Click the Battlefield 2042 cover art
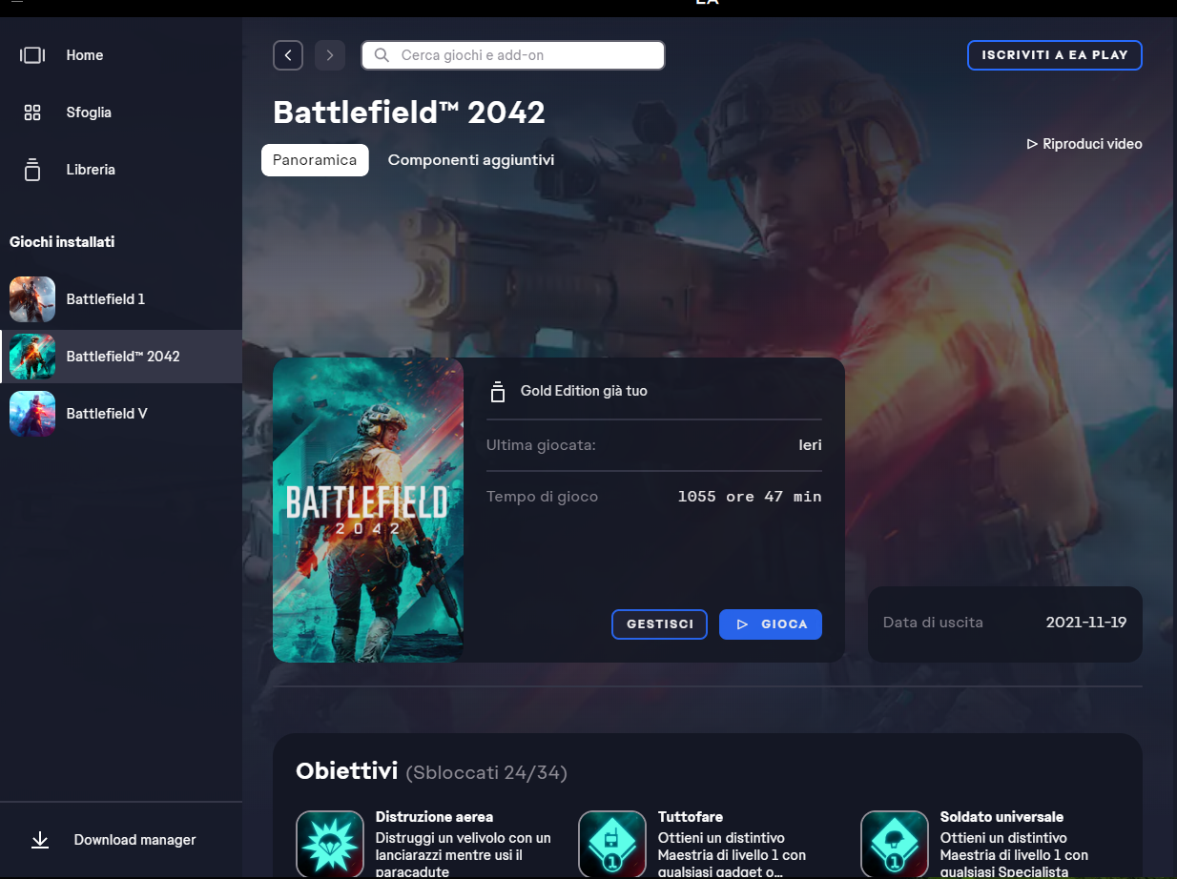This screenshot has height=879, width=1177. [368, 510]
